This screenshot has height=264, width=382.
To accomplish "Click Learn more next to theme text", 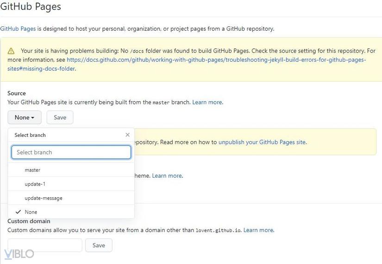I will click(167, 176).
